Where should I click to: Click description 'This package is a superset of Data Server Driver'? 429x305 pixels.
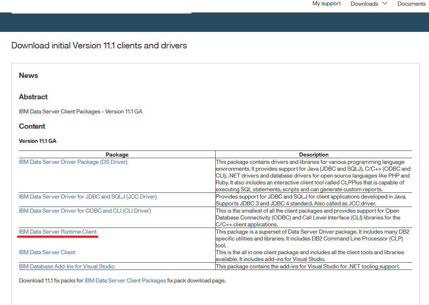point(312,238)
